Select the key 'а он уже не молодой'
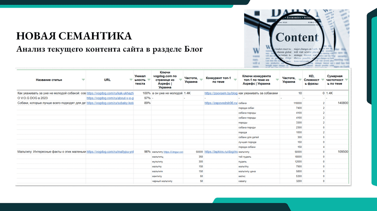377x211 pixels. [x=167, y=93]
